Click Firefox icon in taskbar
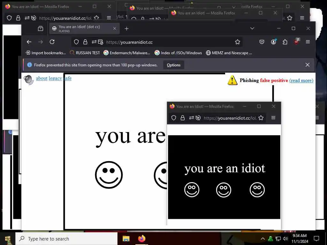The width and height of the screenshot is (327, 245). (x=141, y=239)
